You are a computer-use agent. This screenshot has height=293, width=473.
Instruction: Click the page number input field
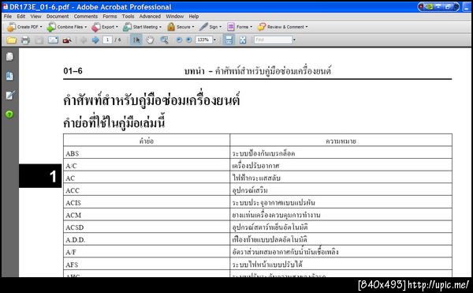tap(107, 39)
